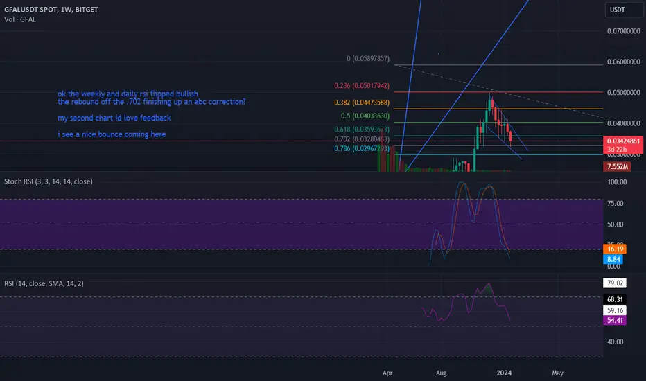Click the 50.00 Stoch RSI axis value
This screenshot has height=381, width=646.
tap(615, 224)
